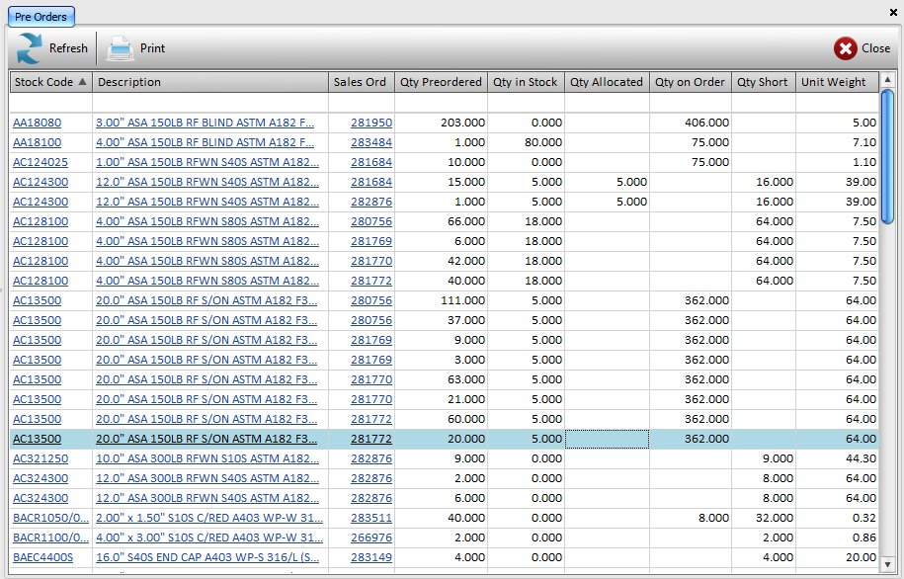
Task: Open stock code AA18080 link
Action: 37,124
